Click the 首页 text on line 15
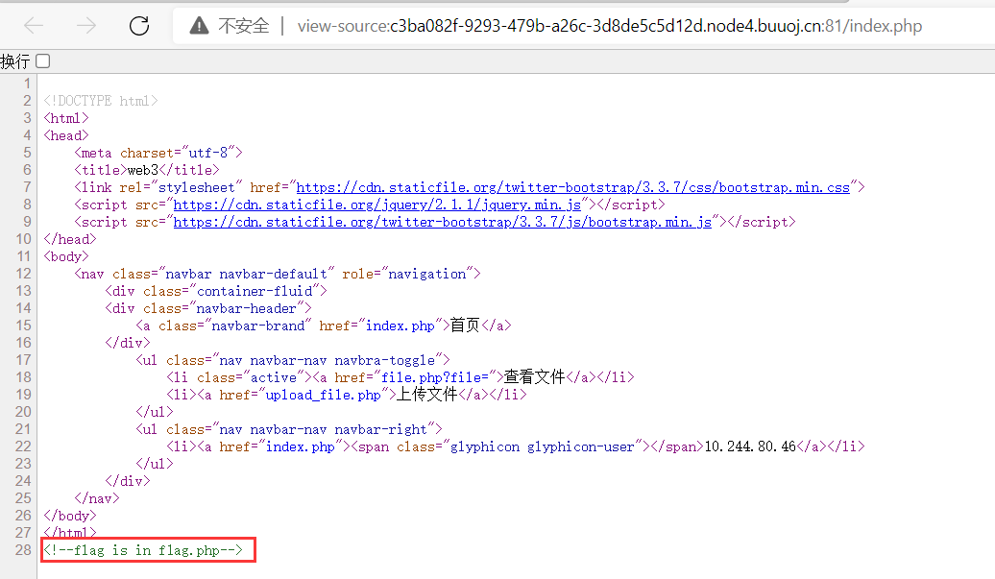This screenshot has width=995, height=579. click(465, 326)
